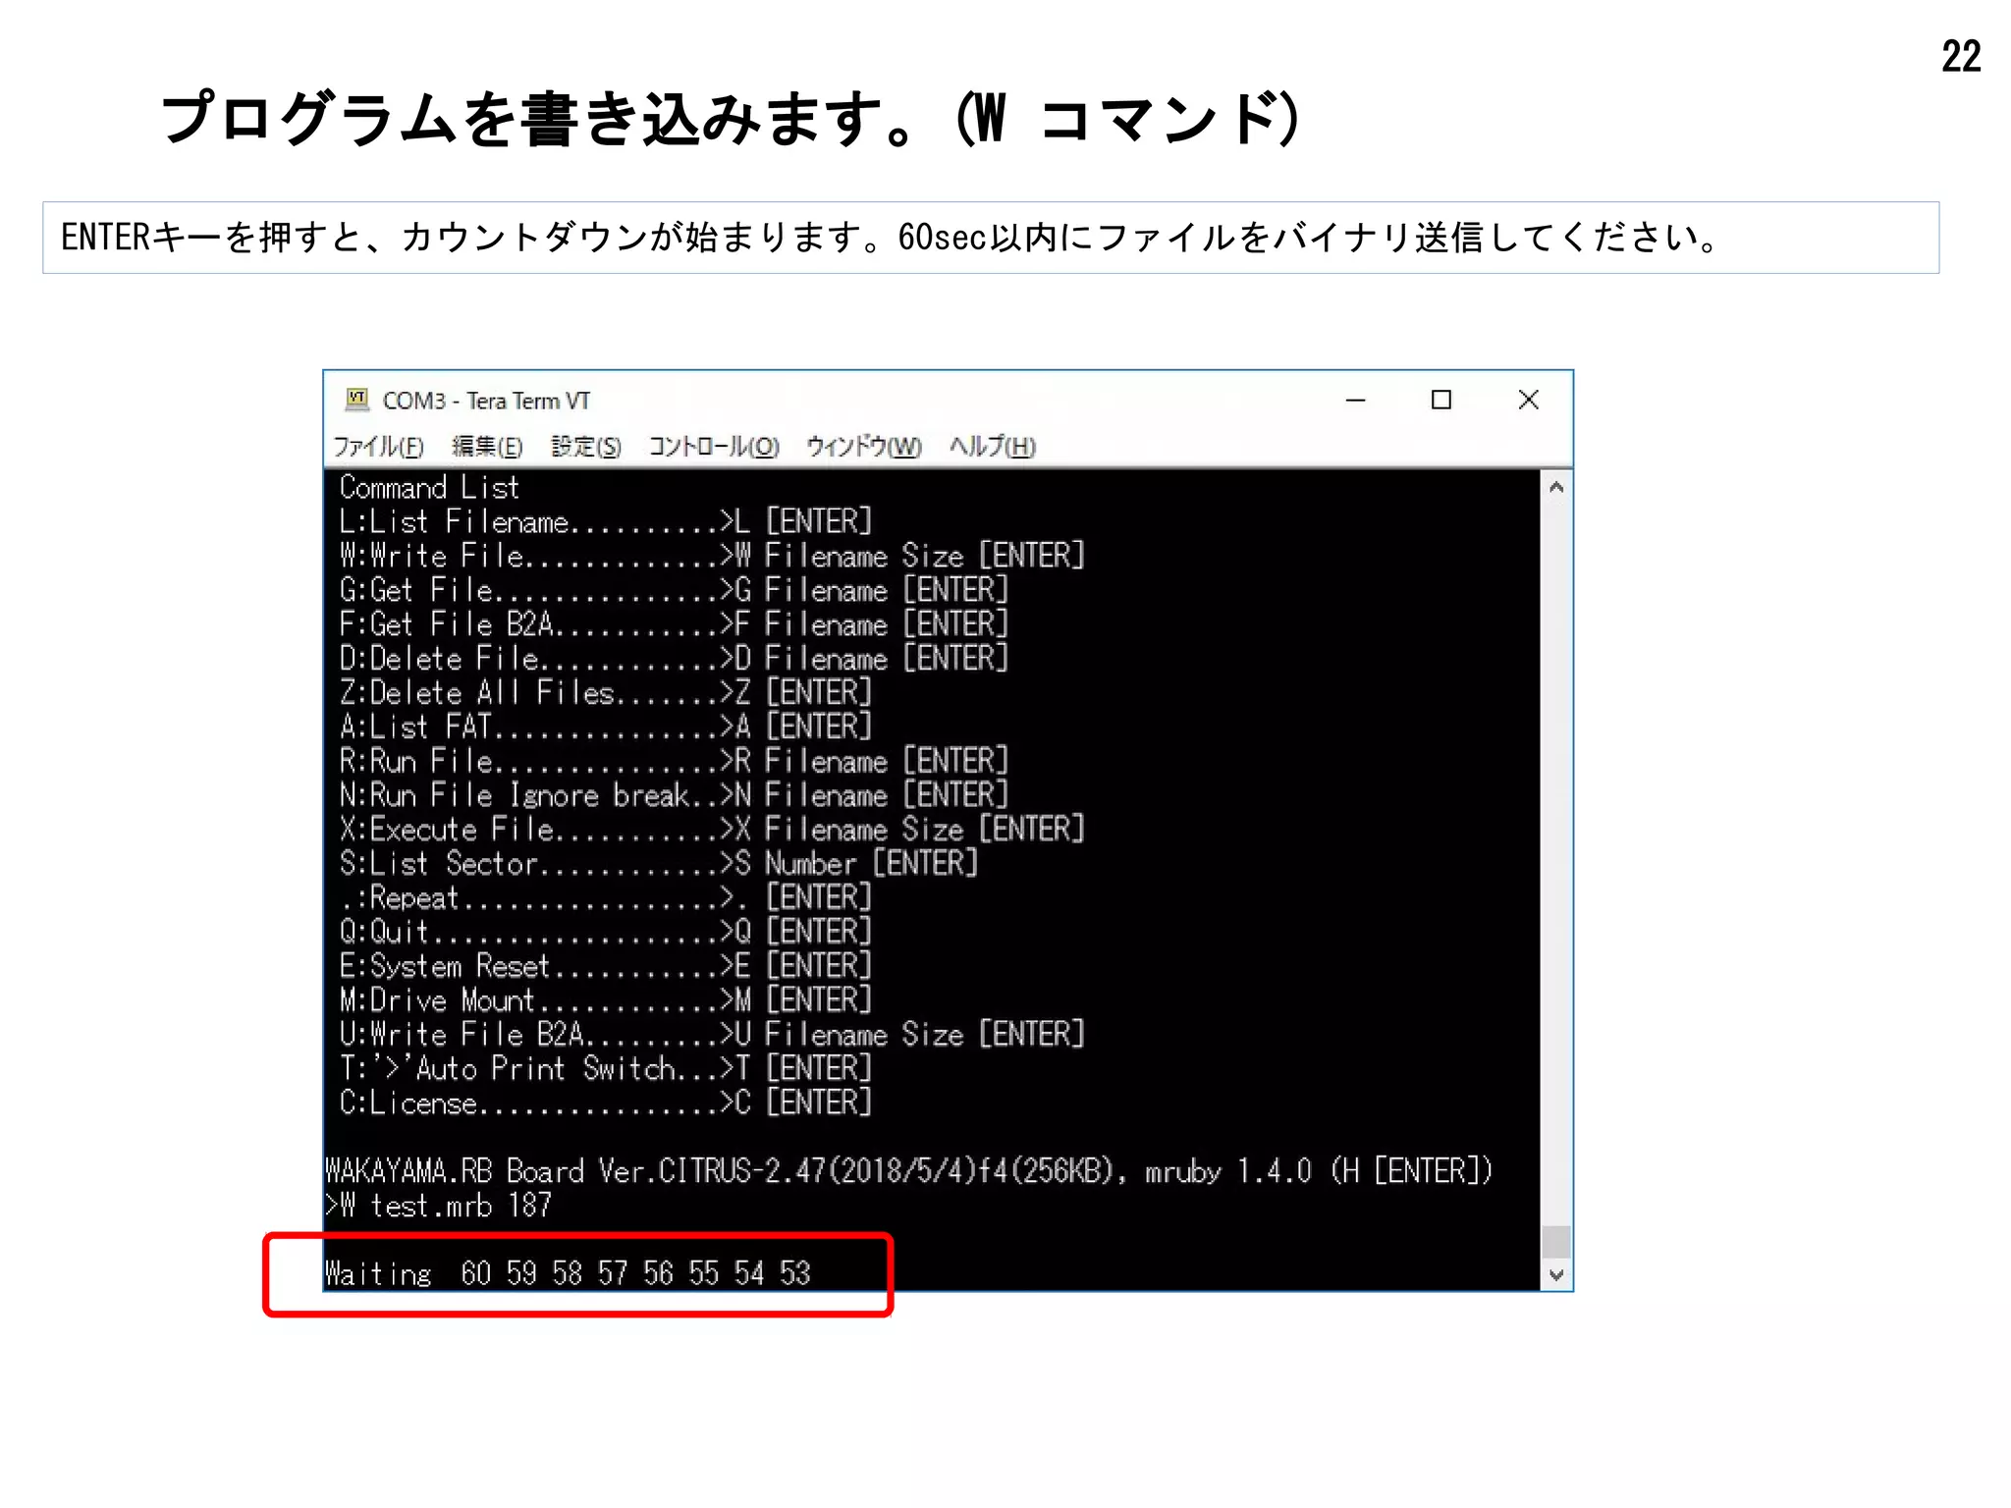The height and width of the screenshot is (1508, 2011).
Task: Click the 'M:Drive Mount' command line
Action: click(x=606, y=1000)
